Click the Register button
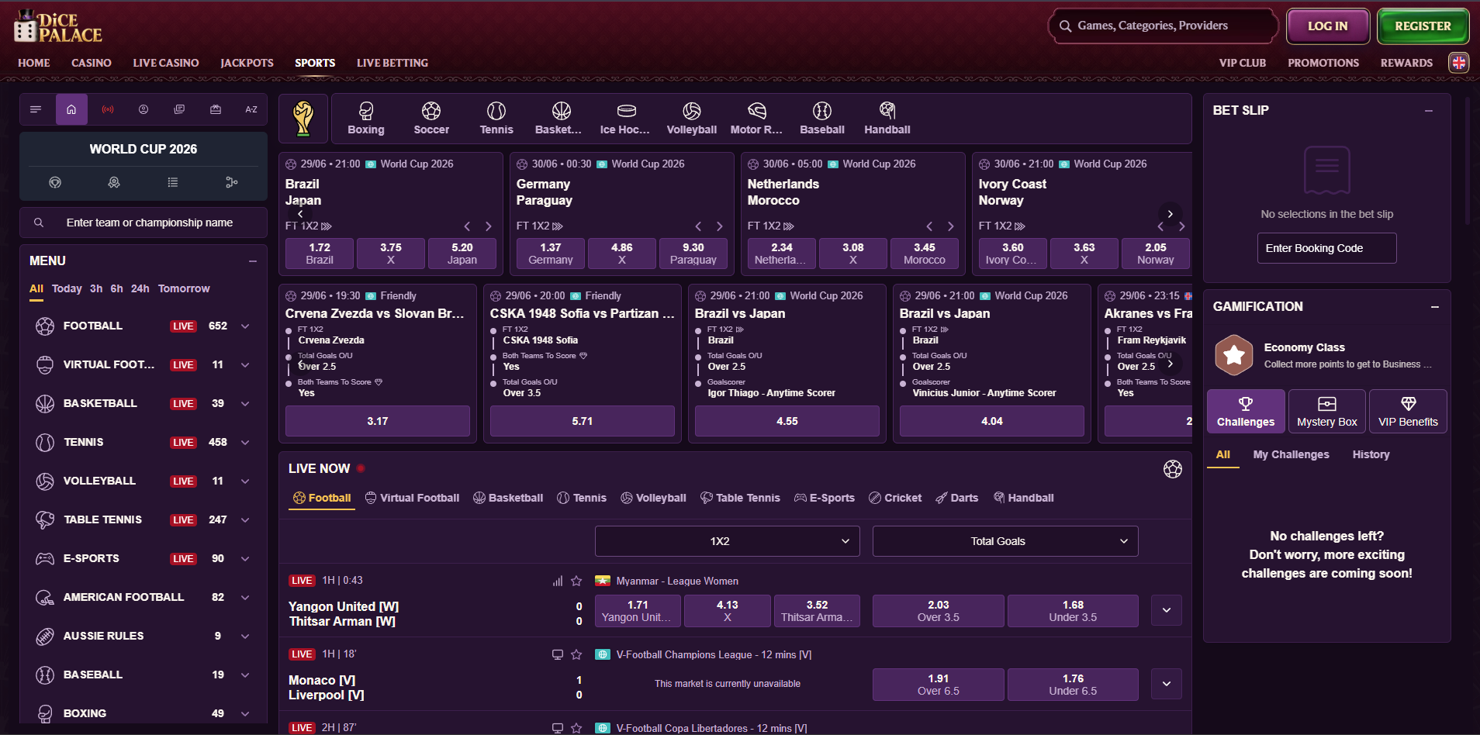The image size is (1480, 735). tap(1423, 26)
